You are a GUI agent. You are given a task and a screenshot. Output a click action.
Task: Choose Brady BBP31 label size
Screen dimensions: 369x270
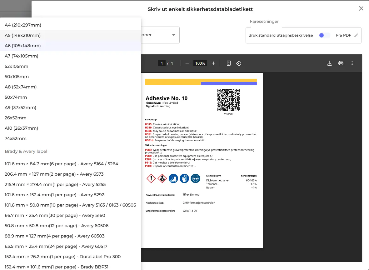click(57, 267)
